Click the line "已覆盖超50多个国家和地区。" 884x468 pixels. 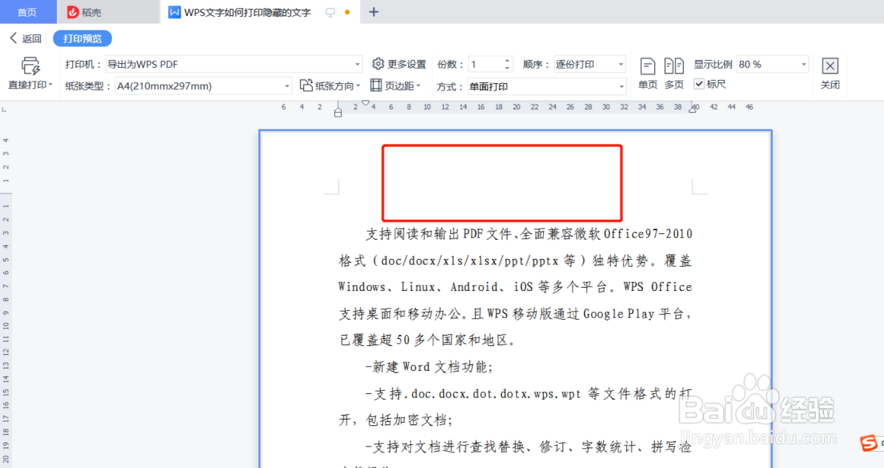tap(427, 340)
